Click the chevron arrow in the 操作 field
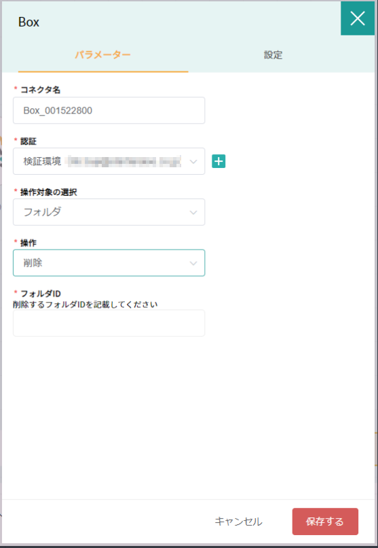Viewport: 378px width, 548px height. tap(193, 263)
